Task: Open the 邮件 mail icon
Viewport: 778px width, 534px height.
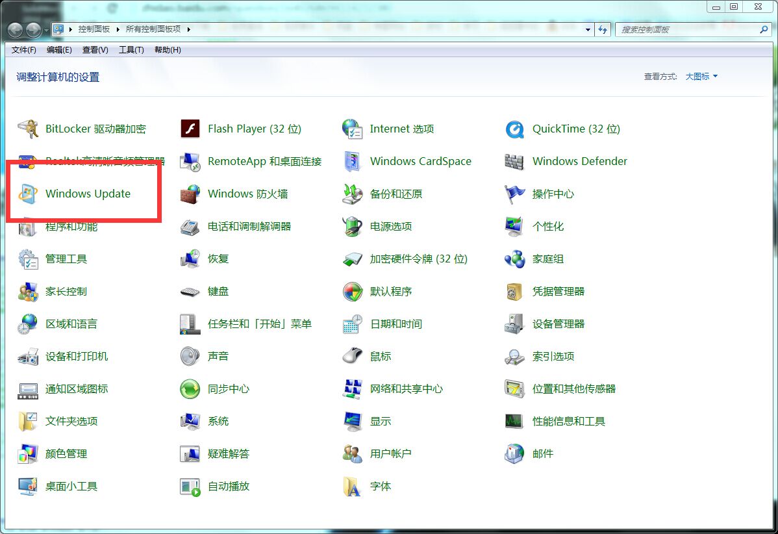Action: point(514,453)
